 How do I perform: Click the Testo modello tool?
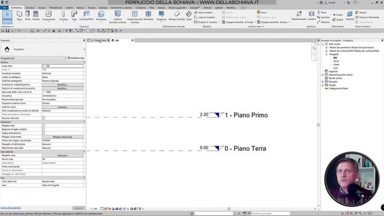203,13
